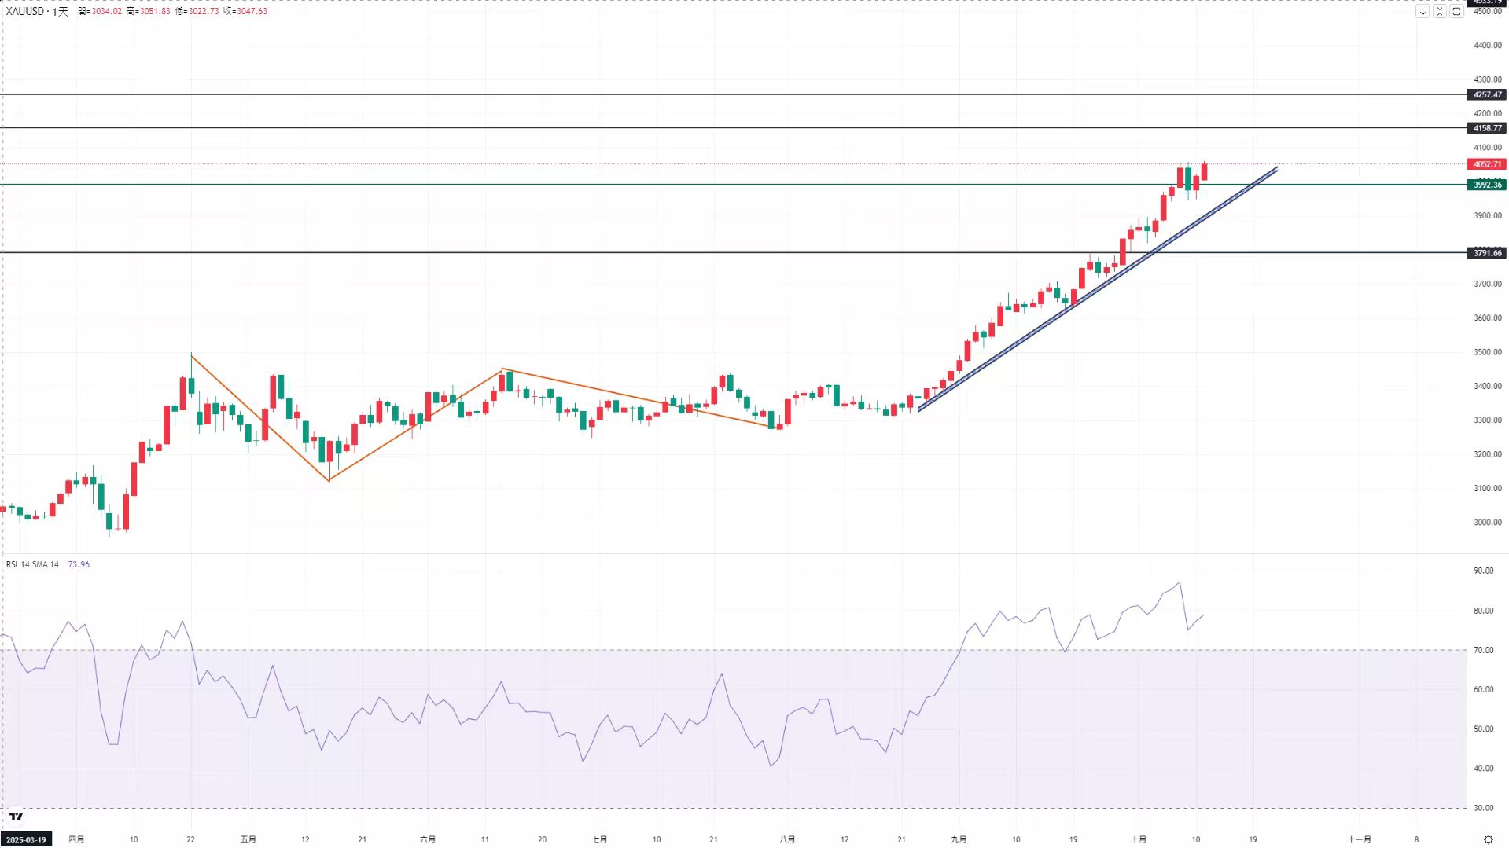1509x848 pixels.
Task: Click the 2025-03-19 date label
Action: pos(26,839)
